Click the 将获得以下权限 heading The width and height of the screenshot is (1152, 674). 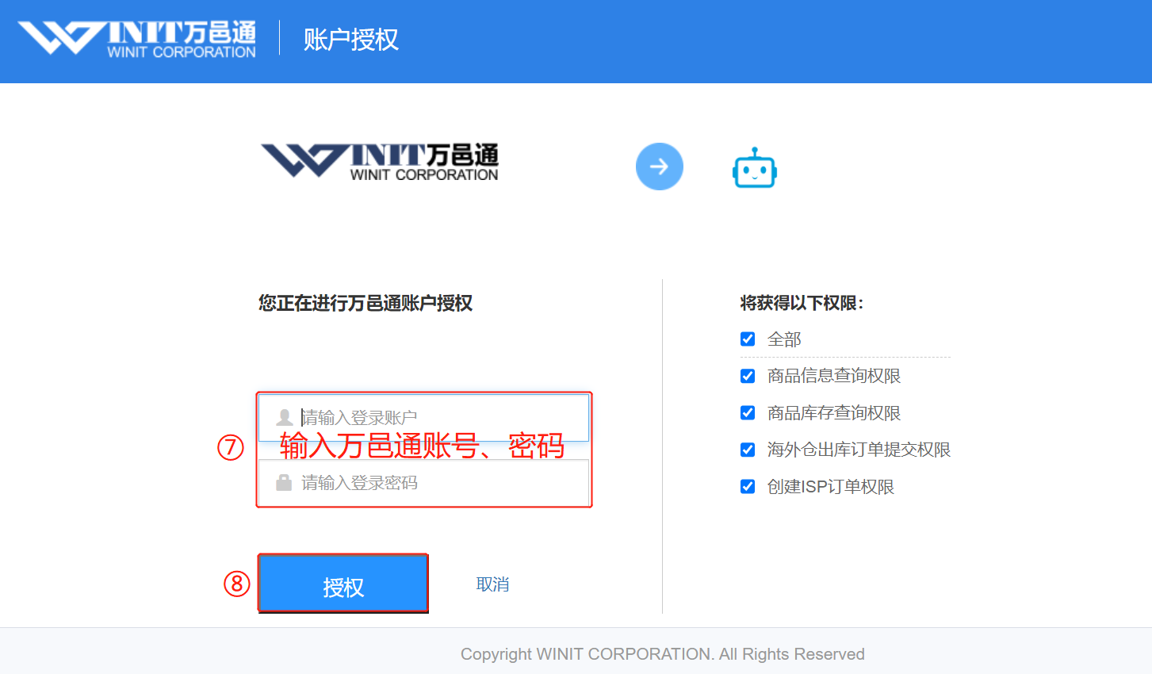click(802, 303)
